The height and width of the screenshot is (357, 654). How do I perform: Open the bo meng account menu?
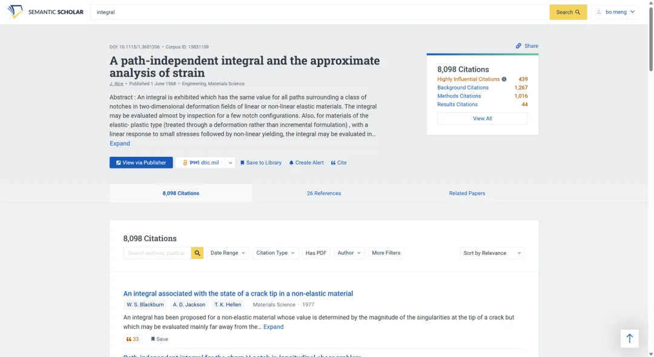615,11
